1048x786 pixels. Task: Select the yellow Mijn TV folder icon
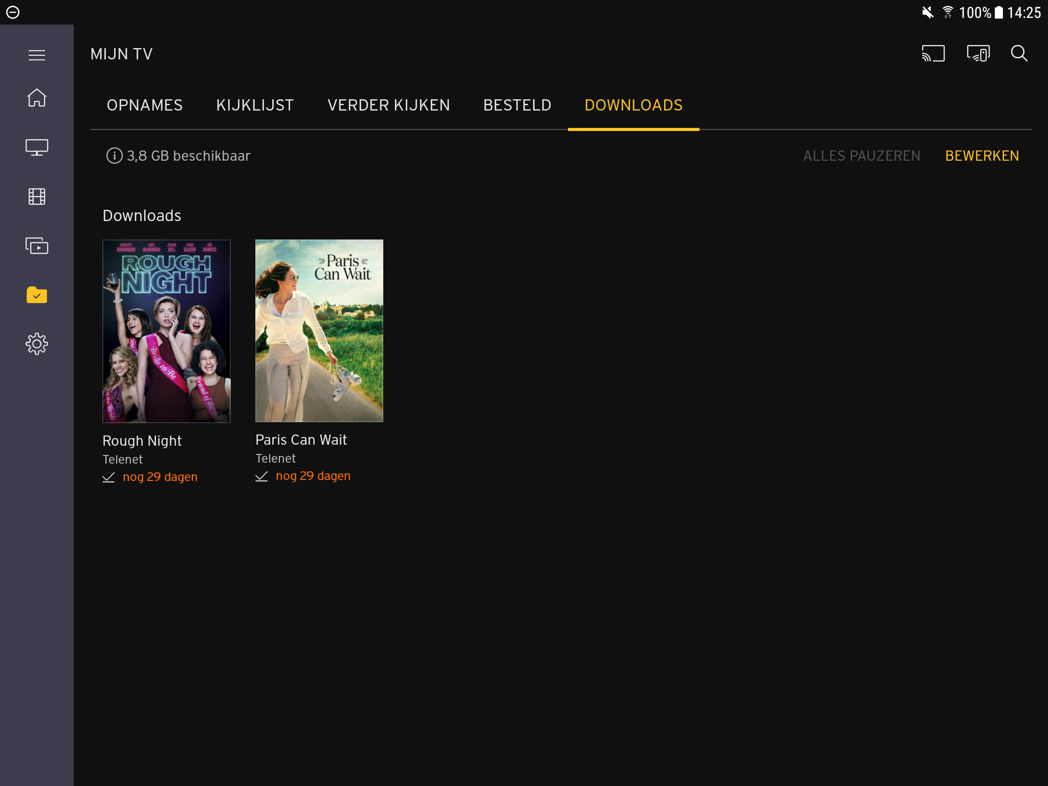click(x=36, y=295)
